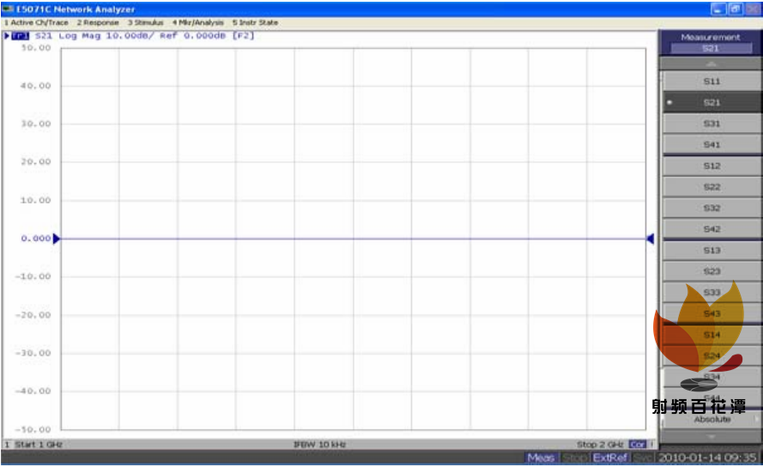Click the Tr1 active trace indicator

(20, 35)
